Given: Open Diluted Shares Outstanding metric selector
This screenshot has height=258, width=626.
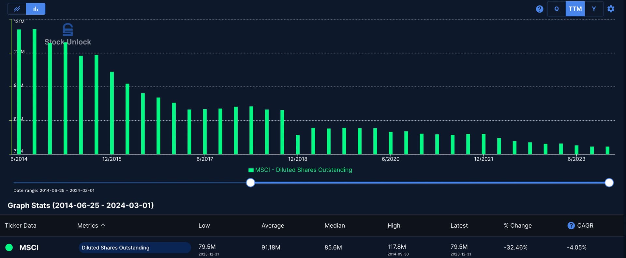Looking at the screenshot, I should click(134, 248).
